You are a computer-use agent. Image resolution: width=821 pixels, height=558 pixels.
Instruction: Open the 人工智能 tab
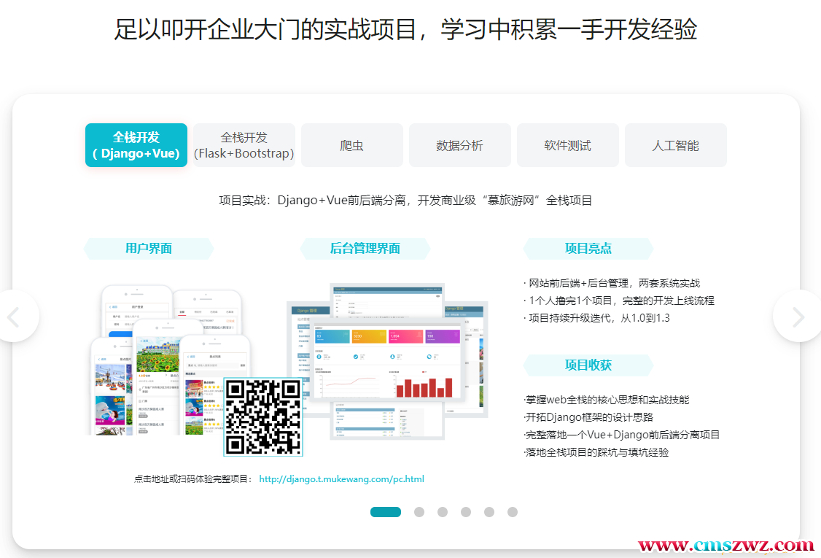(675, 145)
